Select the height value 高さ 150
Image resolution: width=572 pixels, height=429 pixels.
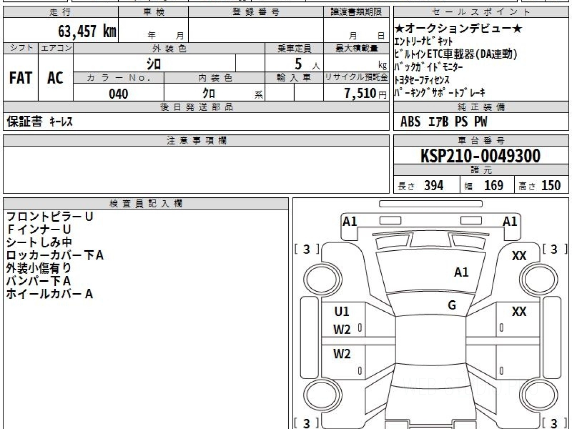[540, 185]
